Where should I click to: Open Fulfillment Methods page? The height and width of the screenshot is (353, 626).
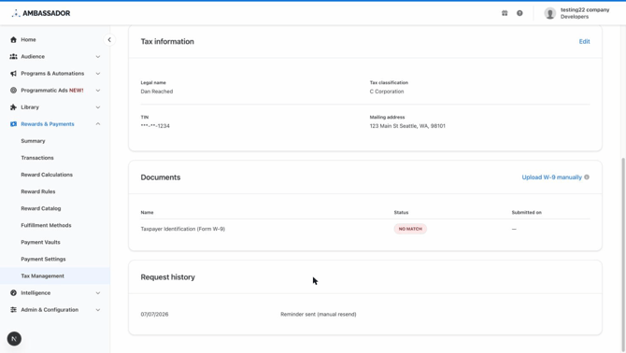pos(46,225)
